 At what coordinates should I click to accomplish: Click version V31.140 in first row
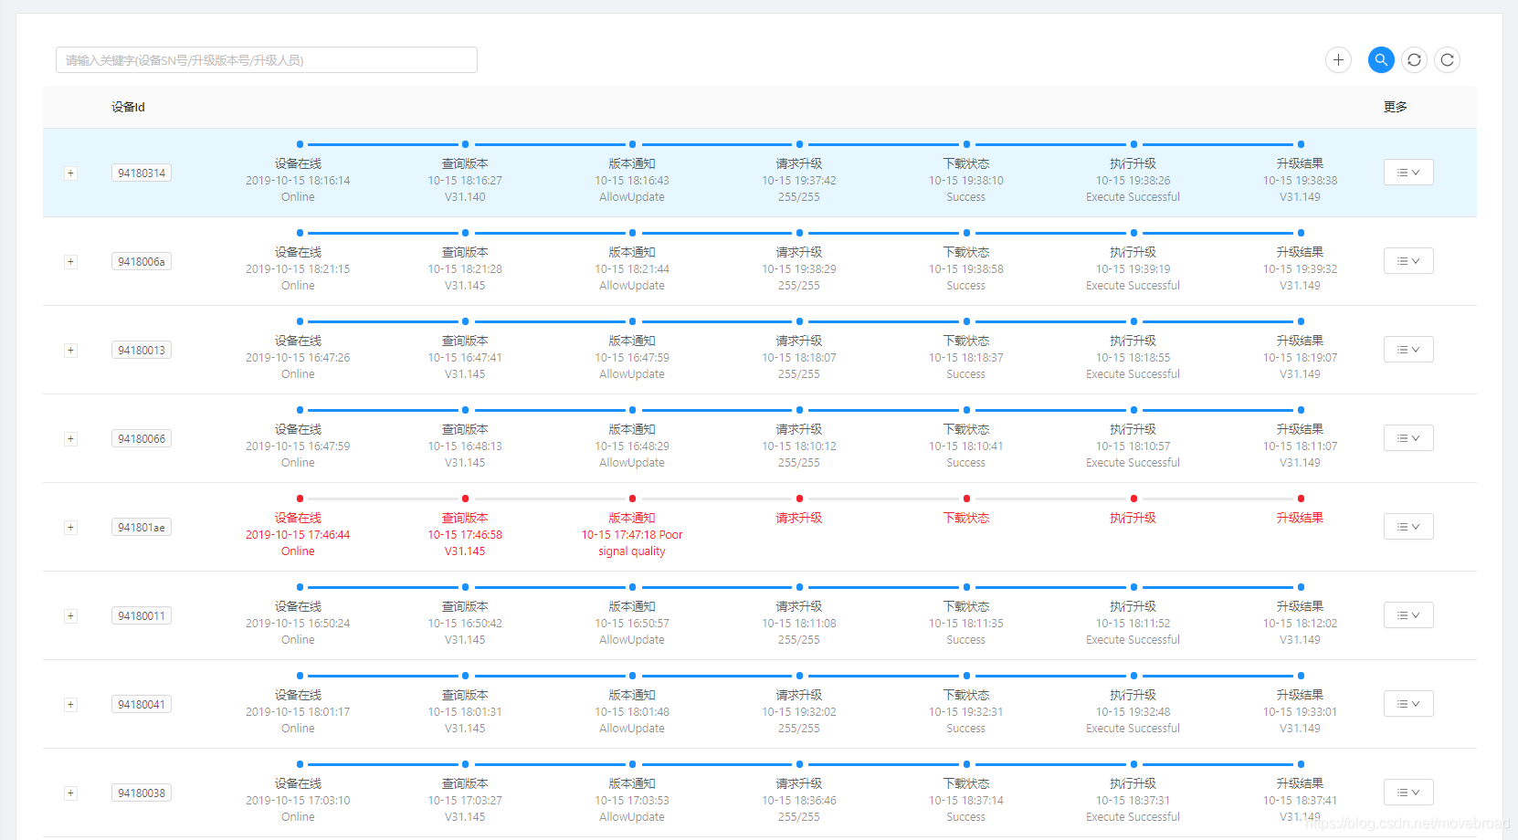click(465, 197)
